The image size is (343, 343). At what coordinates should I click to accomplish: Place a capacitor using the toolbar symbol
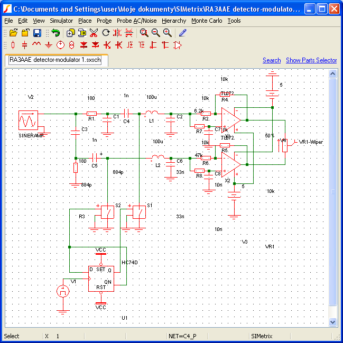pyautogui.click(x=25, y=45)
